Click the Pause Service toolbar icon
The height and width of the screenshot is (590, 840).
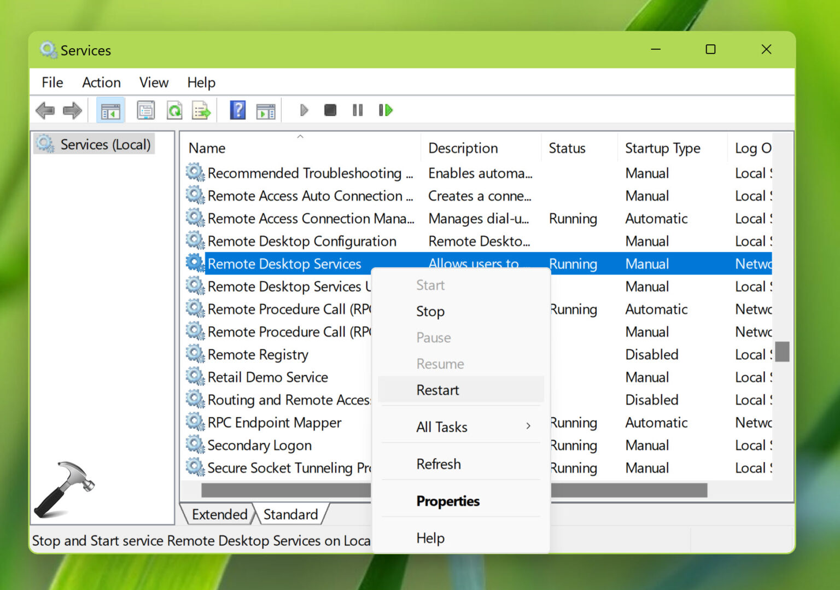[358, 110]
